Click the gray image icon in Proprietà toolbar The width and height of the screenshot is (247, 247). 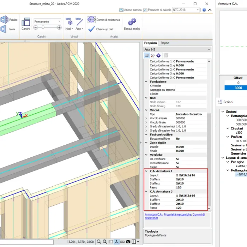pos(166,55)
